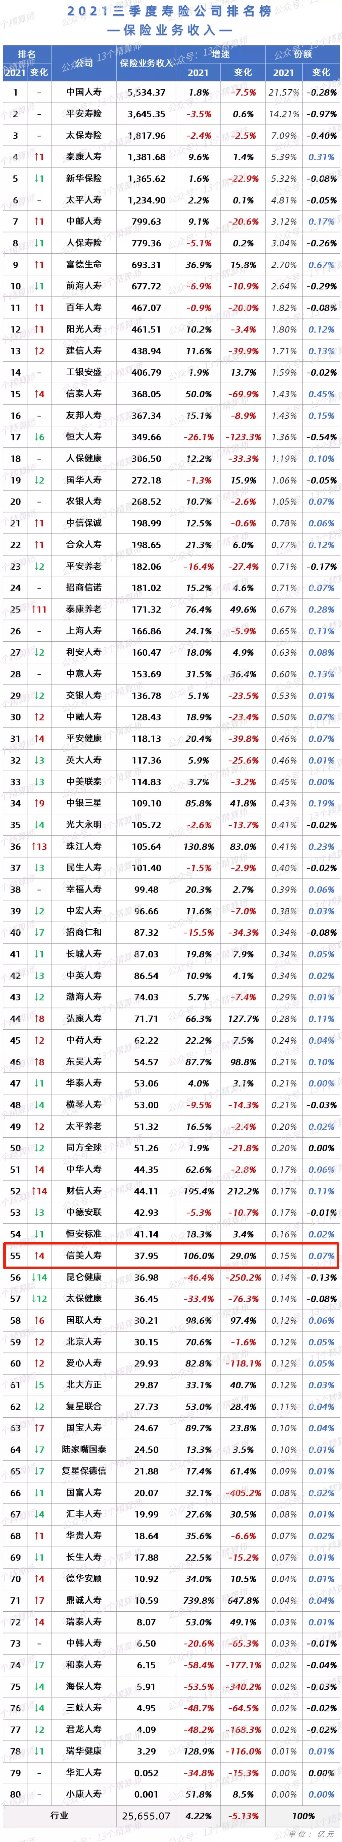Select company name 弘康人寿
The height and width of the screenshot is (1842, 342).
click(83, 1018)
